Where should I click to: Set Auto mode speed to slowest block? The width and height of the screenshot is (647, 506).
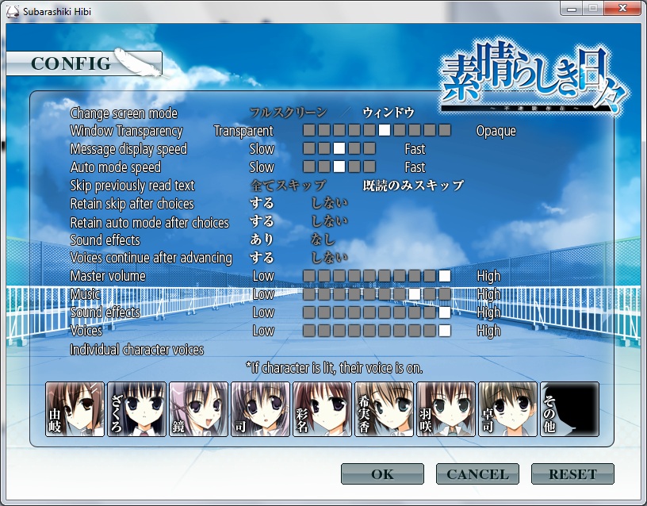[309, 167]
